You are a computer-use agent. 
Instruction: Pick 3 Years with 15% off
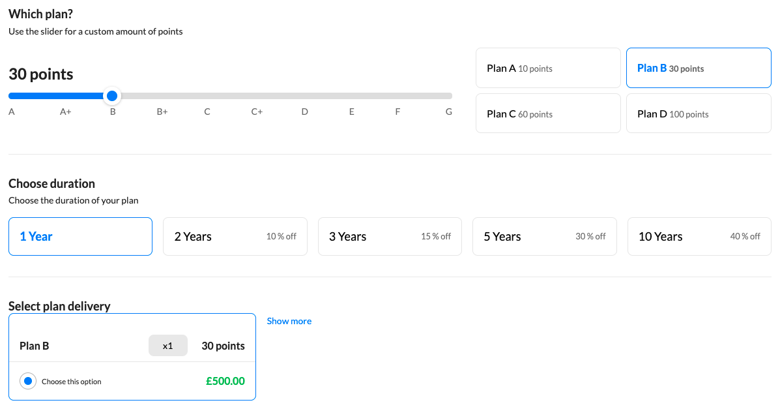[x=390, y=236]
